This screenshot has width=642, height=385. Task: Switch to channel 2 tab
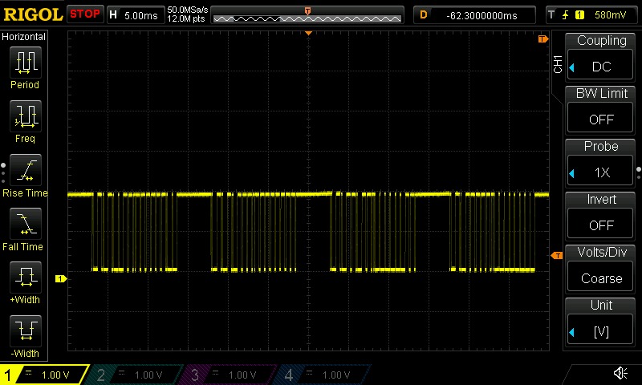133,375
